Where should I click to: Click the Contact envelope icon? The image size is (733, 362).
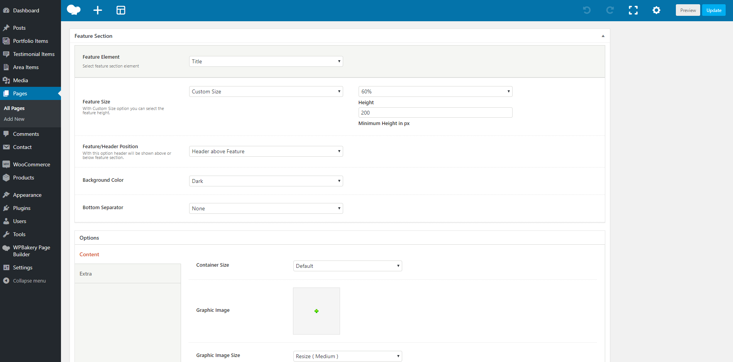[x=6, y=147]
